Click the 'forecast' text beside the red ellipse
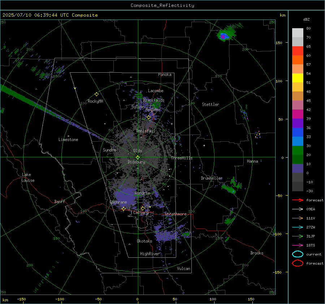This screenshot has height=304, width=325. 315,263
